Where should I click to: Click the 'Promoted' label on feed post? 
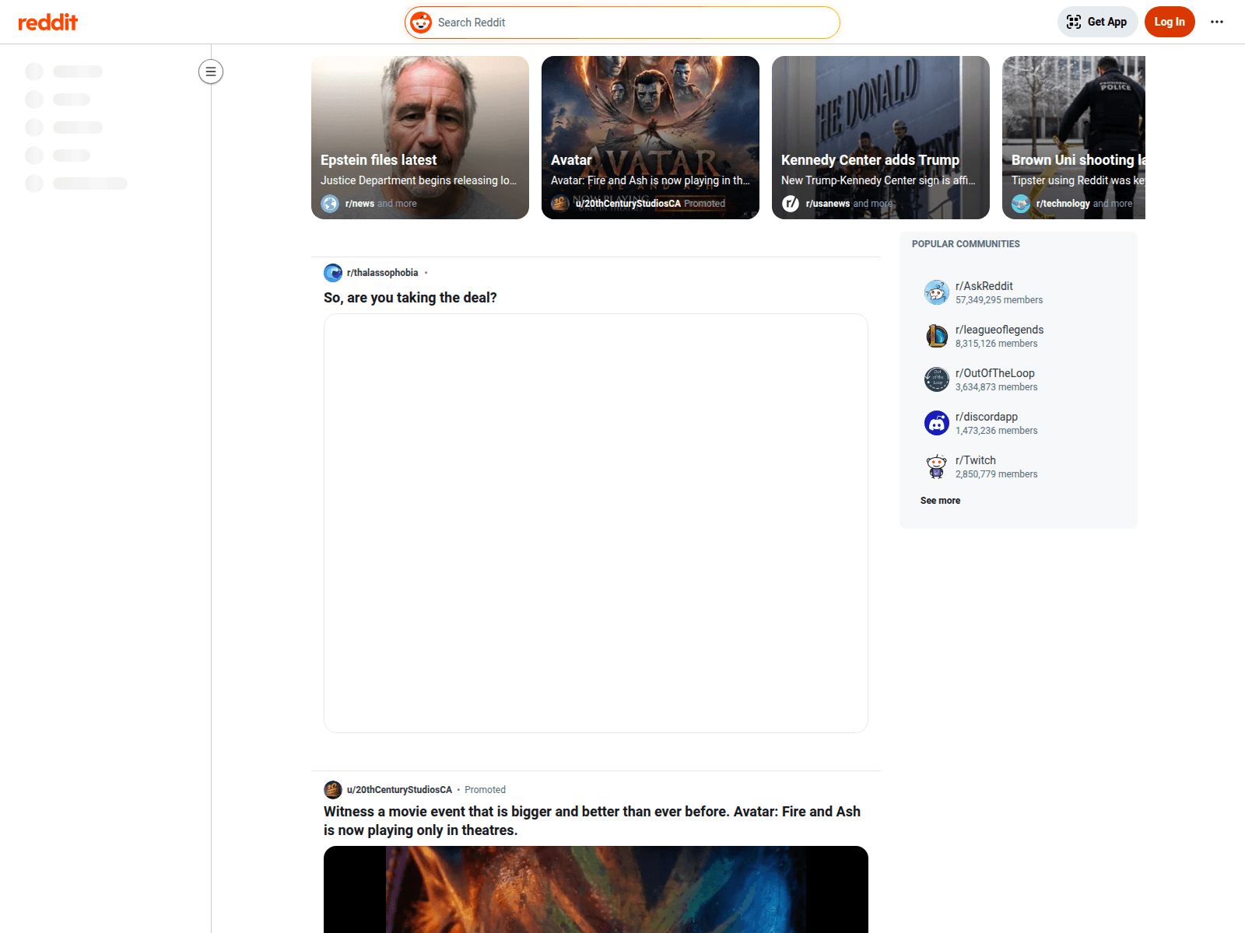(x=485, y=790)
